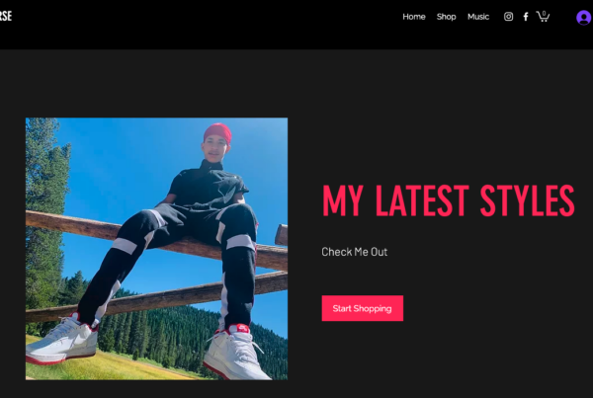Open the Facebook page icon
The width and height of the screenshot is (593, 398).
(x=526, y=17)
